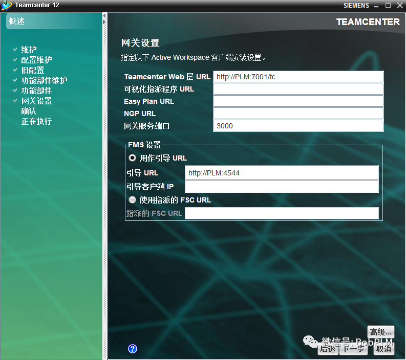Image resolution: width=406 pixels, height=360 pixels.
Task: Maximize the Teamcenter 12 window
Action: tap(388, 5)
